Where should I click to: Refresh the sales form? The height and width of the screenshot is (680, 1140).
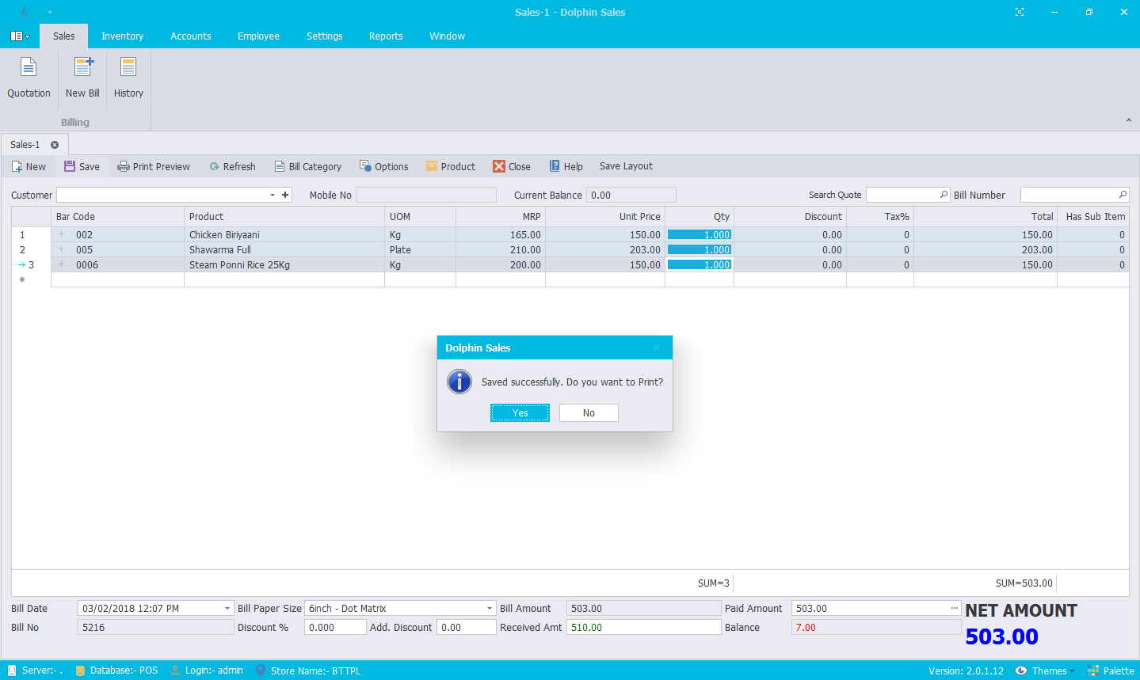click(x=232, y=166)
